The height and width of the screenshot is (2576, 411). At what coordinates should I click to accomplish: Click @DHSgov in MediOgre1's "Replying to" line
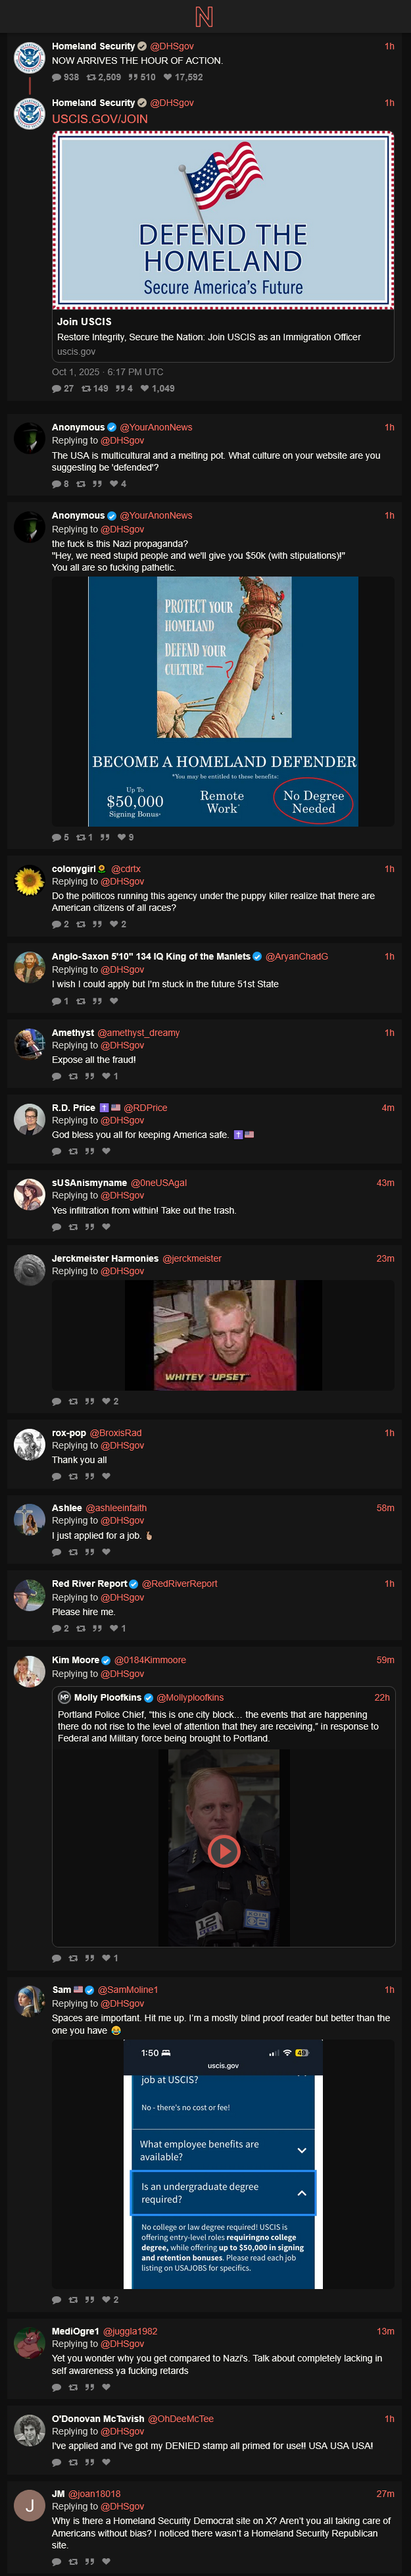click(x=122, y=2343)
